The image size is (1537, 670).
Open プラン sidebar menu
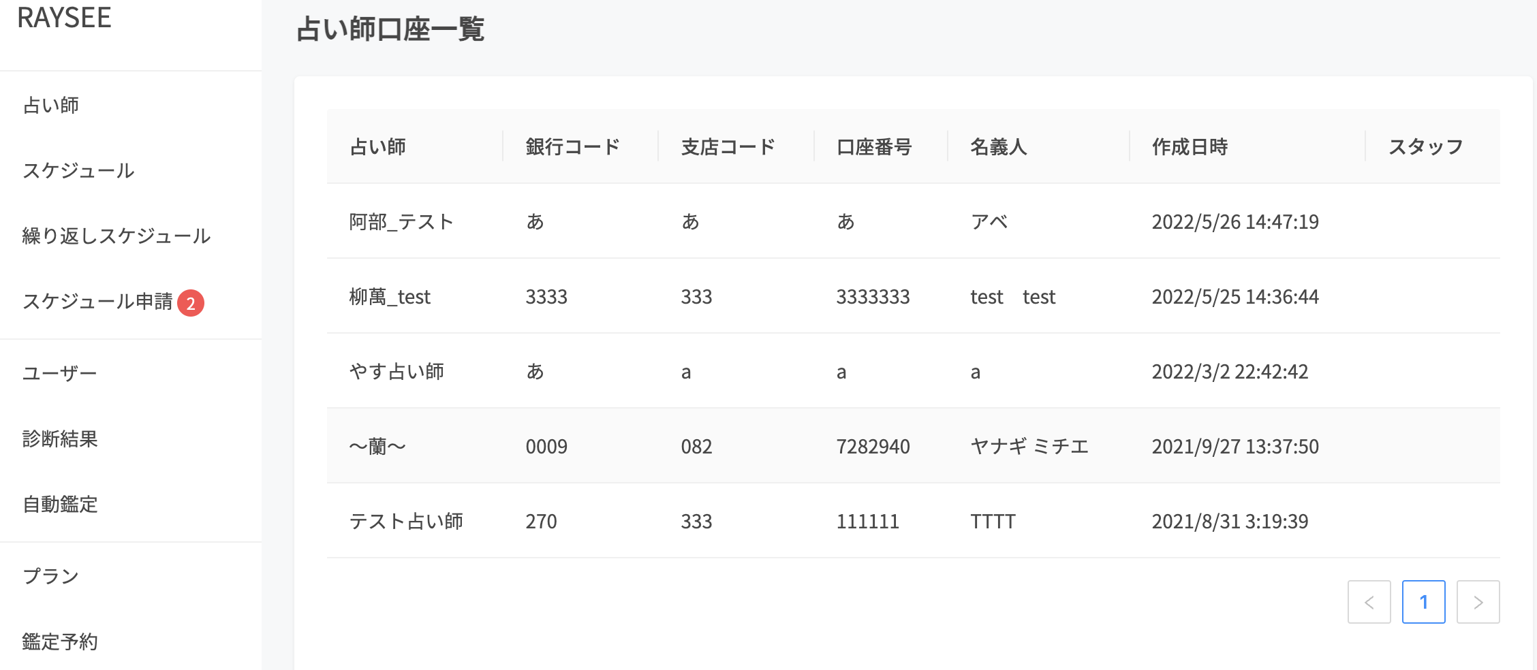pos(51,576)
